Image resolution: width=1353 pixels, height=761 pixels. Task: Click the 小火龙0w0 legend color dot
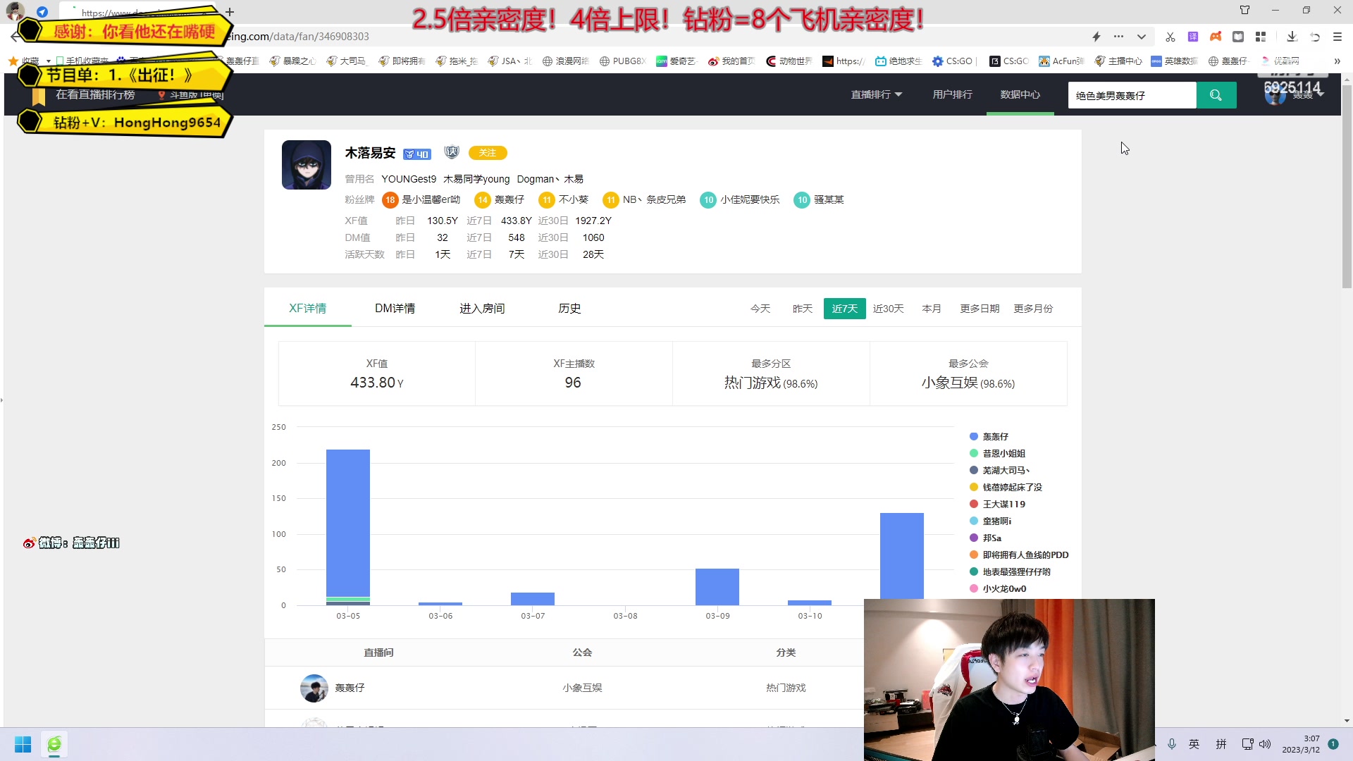974,589
